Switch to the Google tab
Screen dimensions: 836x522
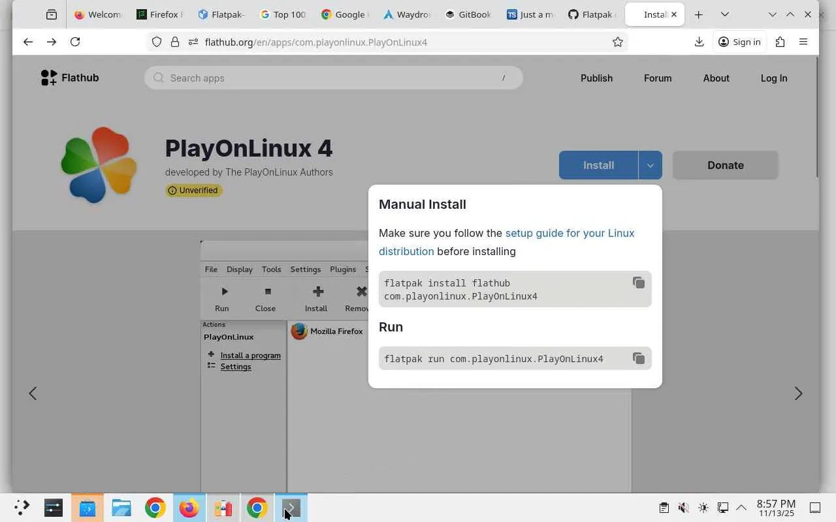tap(345, 14)
